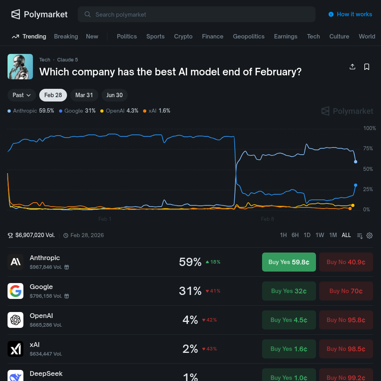This screenshot has width=381, height=381.
Task: Click the share/upload icon
Action: pos(352,67)
